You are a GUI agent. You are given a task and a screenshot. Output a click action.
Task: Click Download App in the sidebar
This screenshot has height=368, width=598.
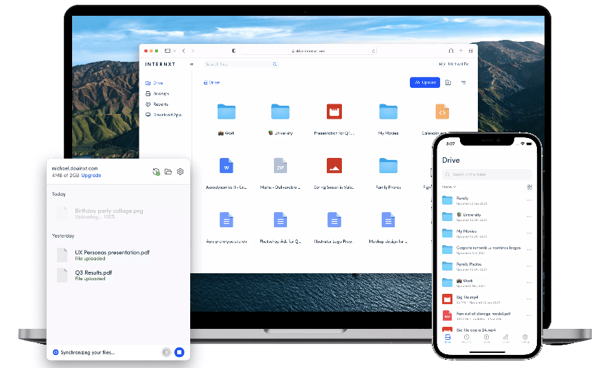pyautogui.click(x=166, y=115)
